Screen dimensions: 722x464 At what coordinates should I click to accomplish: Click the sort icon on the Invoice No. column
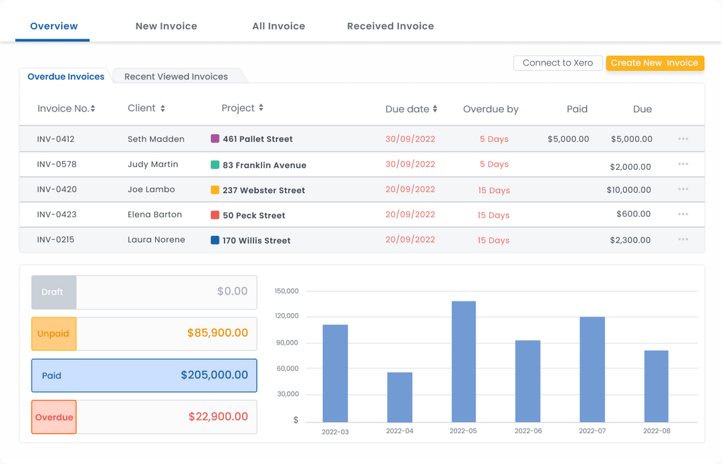93,109
